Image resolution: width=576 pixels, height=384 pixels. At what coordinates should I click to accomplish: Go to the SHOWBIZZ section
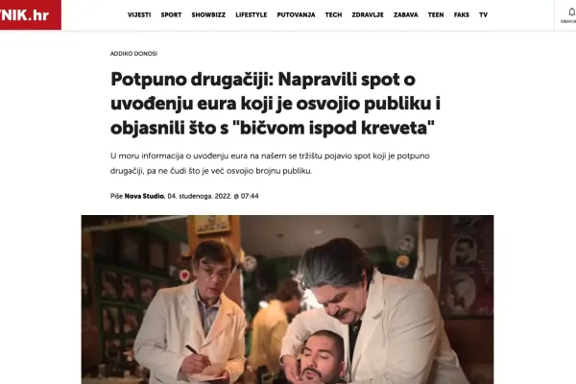point(208,15)
